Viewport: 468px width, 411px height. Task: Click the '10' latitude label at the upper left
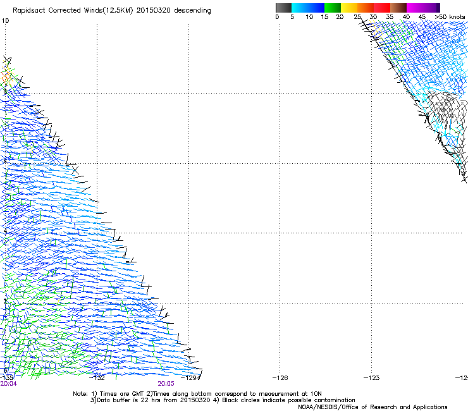5,21
